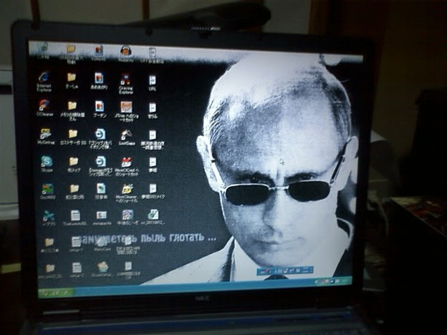Open the folder right of Internet Explorer
This screenshot has width=447, height=335.
[x=71, y=80]
